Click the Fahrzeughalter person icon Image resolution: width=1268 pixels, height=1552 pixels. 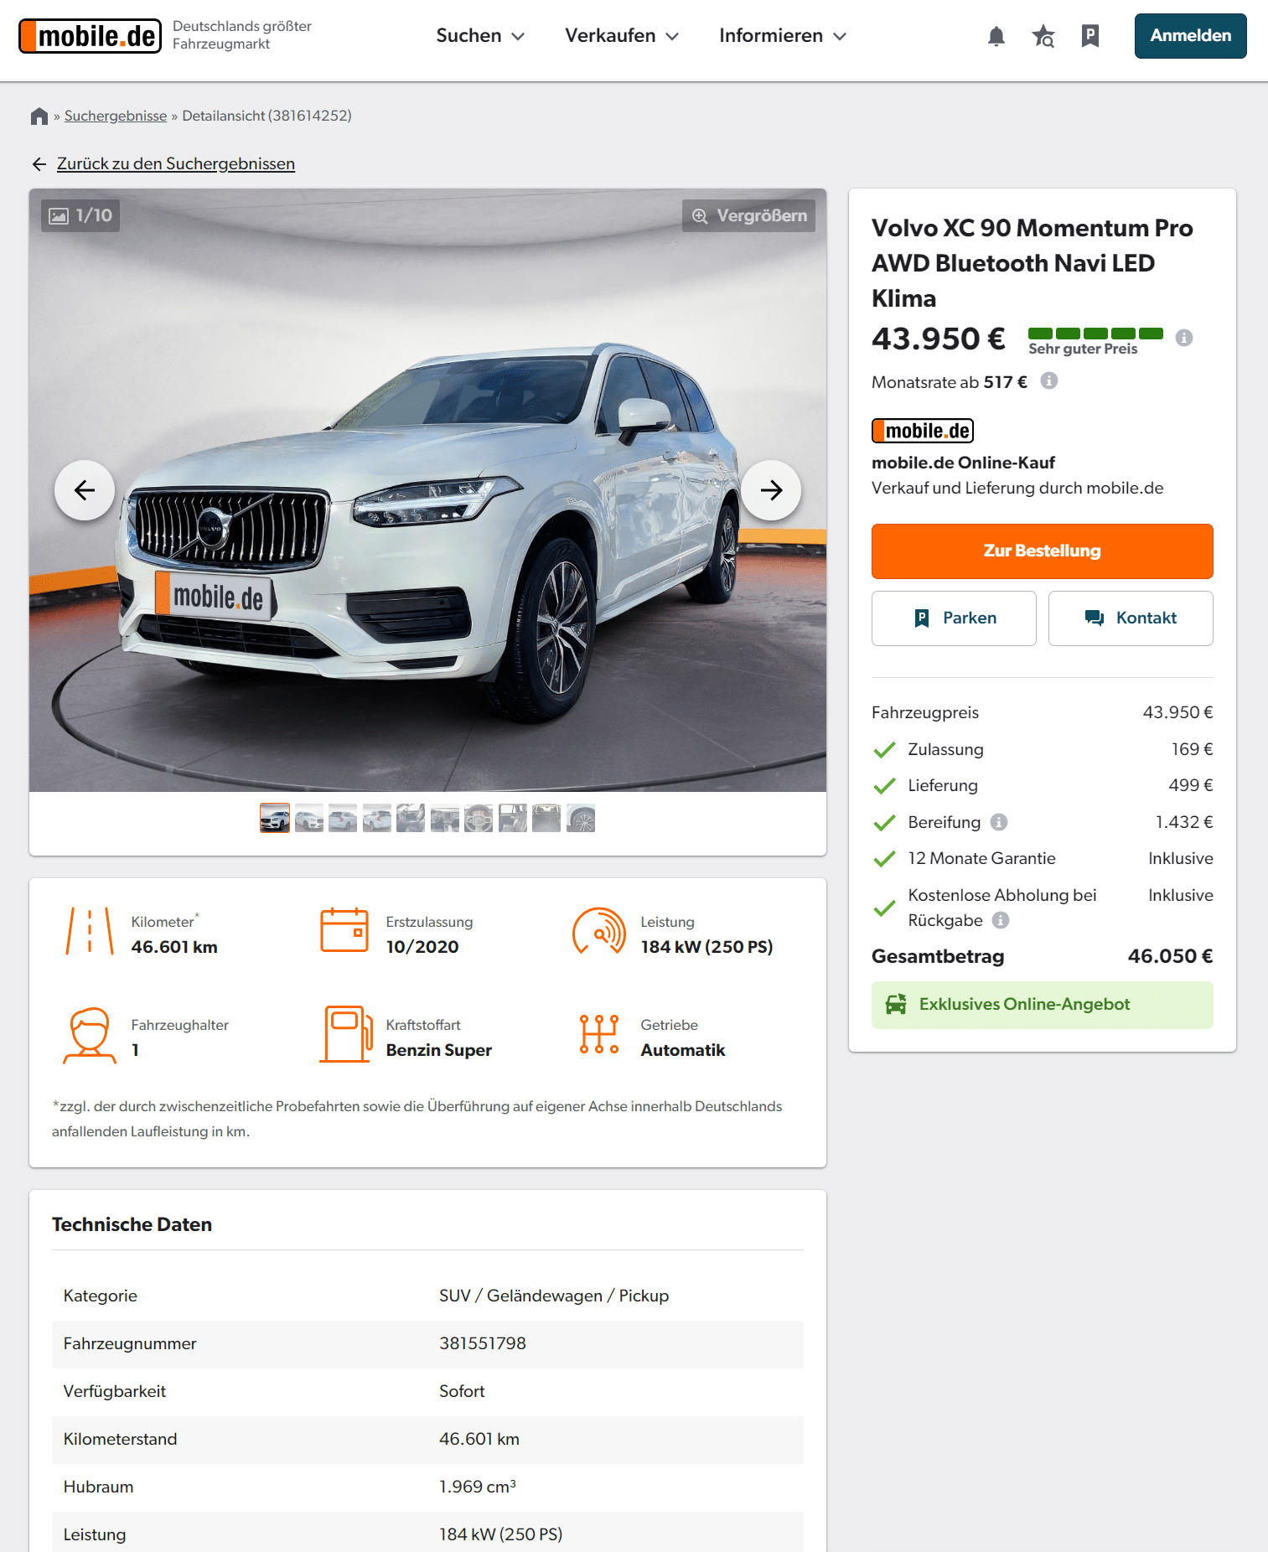90,1035
